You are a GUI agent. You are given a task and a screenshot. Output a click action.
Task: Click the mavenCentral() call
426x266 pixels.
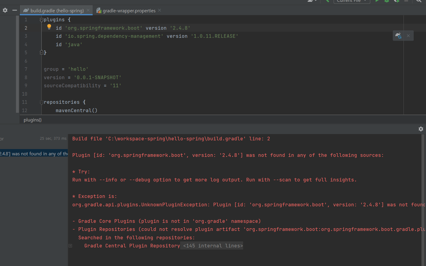click(76, 110)
